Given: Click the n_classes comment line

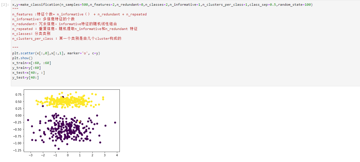Looking at the screenshot, I should pyautogui.click(x=31, y=34).
